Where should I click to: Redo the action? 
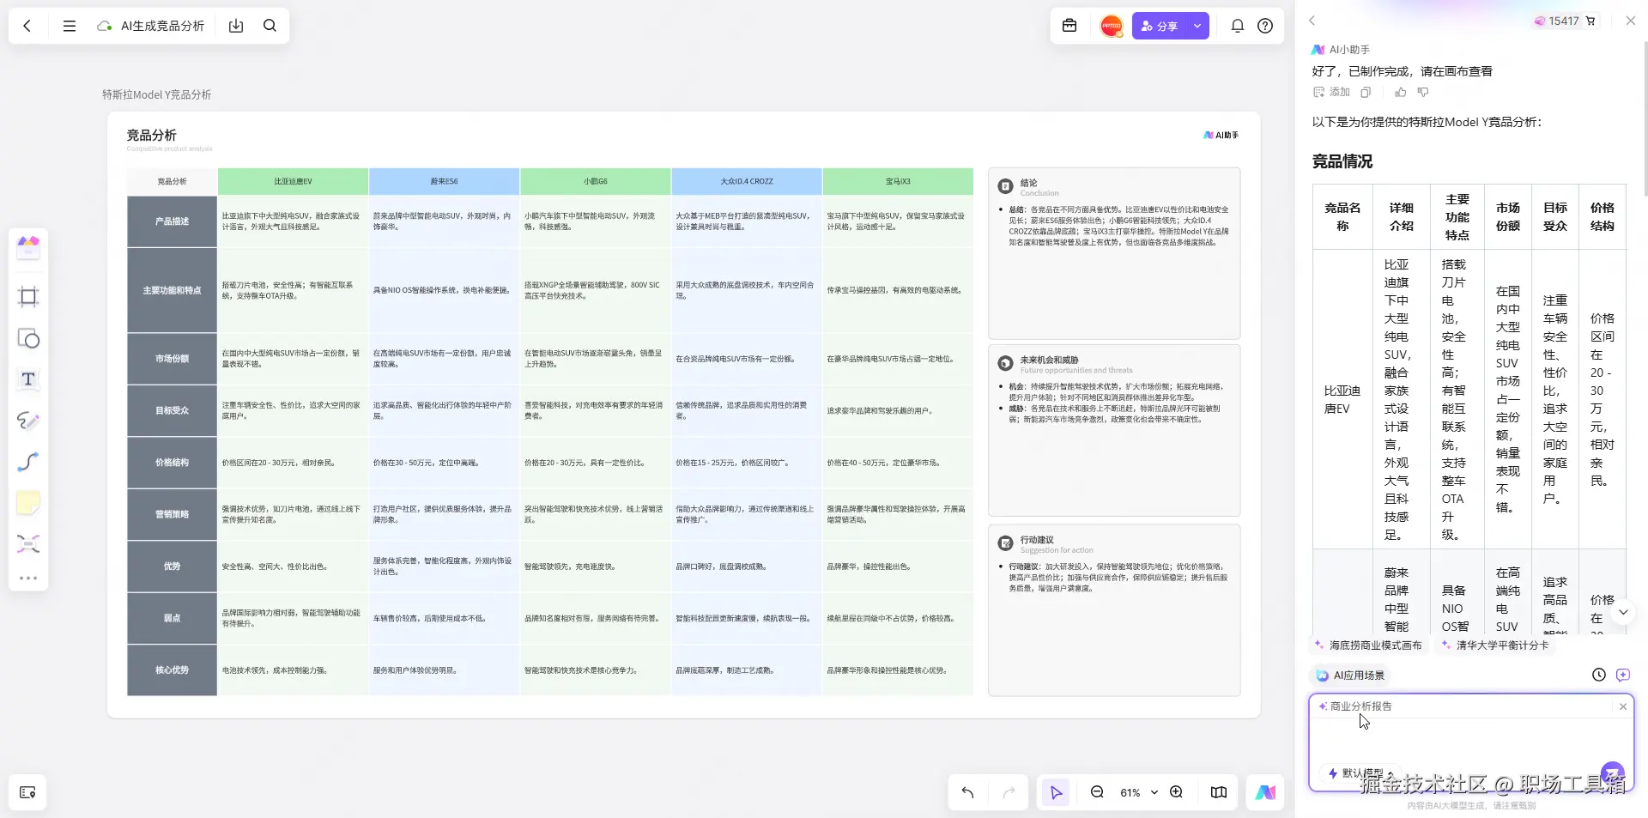pos(1009,792)
